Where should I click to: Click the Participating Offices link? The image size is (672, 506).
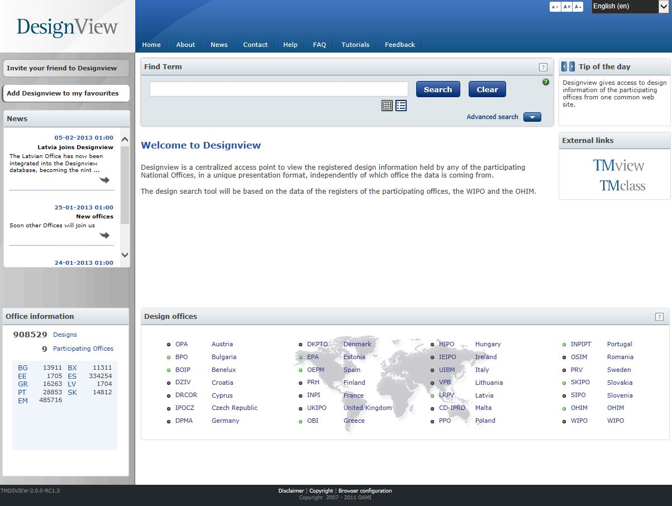point(83,349)
